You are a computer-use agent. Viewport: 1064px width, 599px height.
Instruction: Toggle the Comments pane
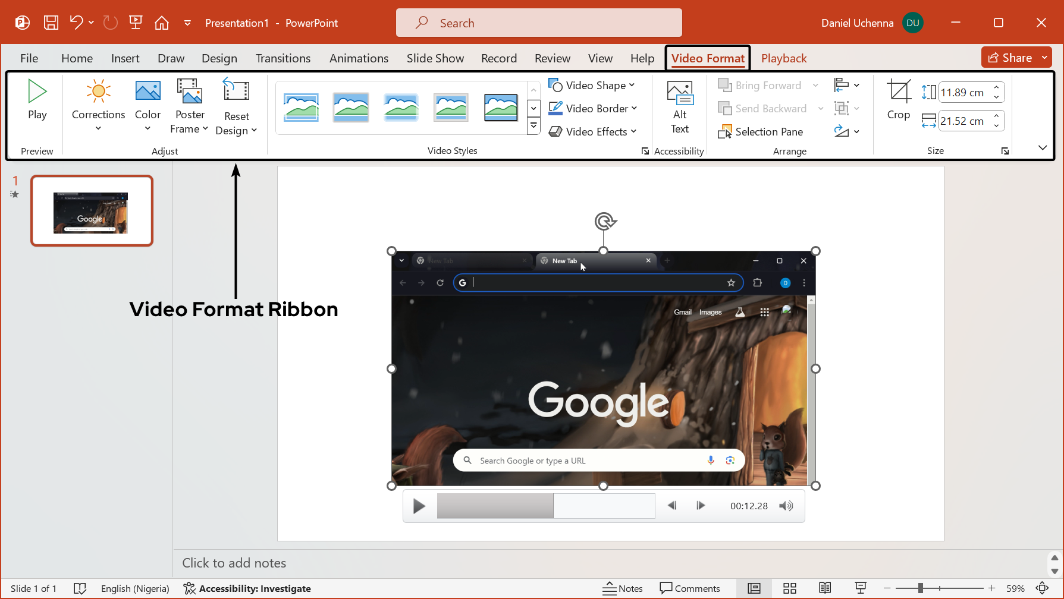(x=690, y=588)
